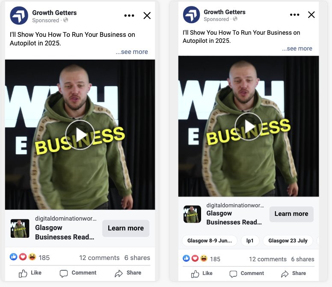Comment on the right ad post
Screen dimensions: 332x287
click(x=247, y=274)
